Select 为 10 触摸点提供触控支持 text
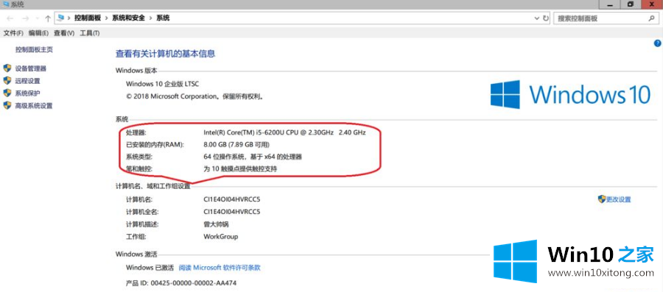This screenshot has height=292, width=663. point(240,169)
